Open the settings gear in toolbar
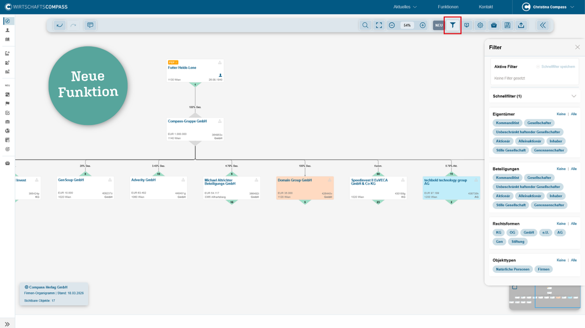This screenshot has width=585, height=328. coord(480,25)
